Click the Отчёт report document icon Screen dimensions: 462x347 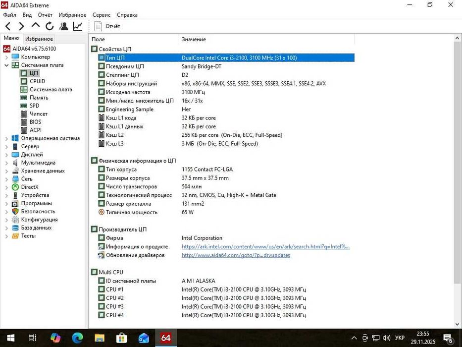98,26
